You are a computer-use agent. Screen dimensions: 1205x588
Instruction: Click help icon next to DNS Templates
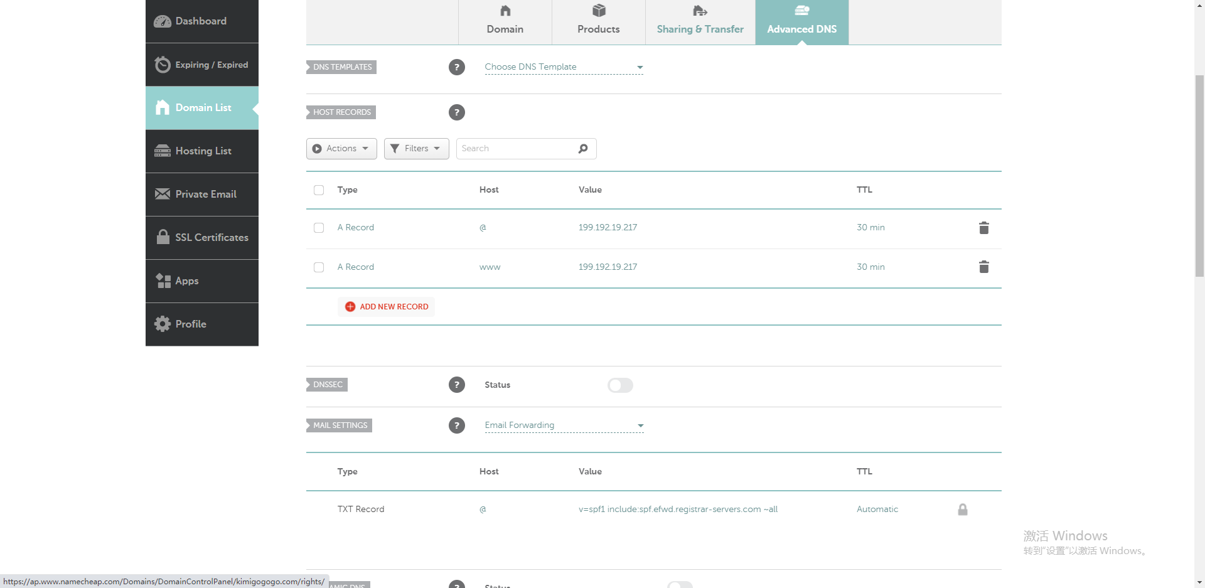457,67
